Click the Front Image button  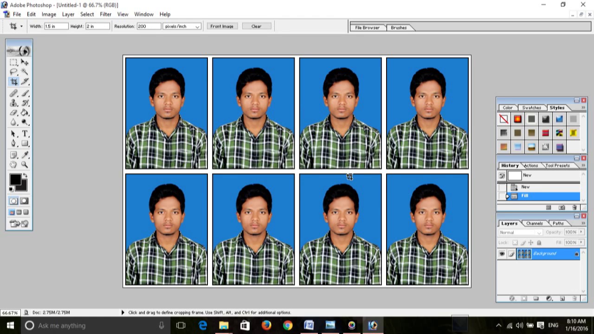point(222,26)
